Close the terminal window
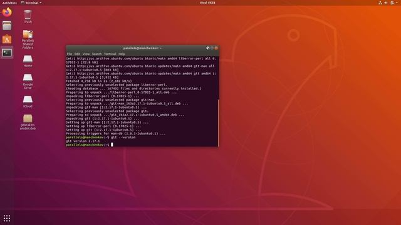Viewport: 401px width, 225px height. coord(216,48)
